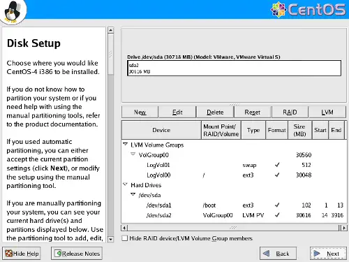This screenshot has height=262, width=349.
Task: Click Hide Help button
Action: (x=22, y=254)
